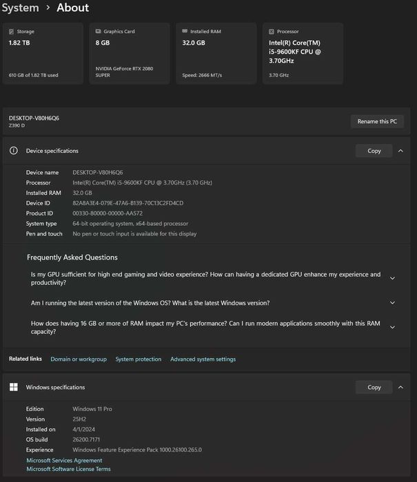Copy the Device specifications
Viewport: 417px width, 482px height.
[374, 151]
